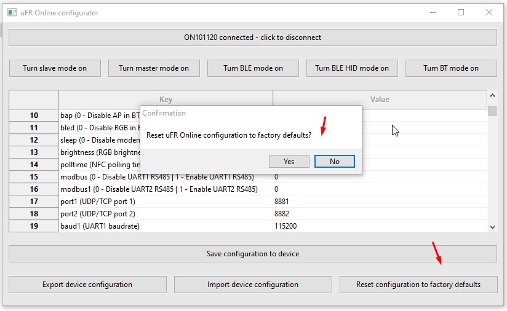Click the table scrollbar down arrow
The image size is (507, 311).
pos(492,227)
